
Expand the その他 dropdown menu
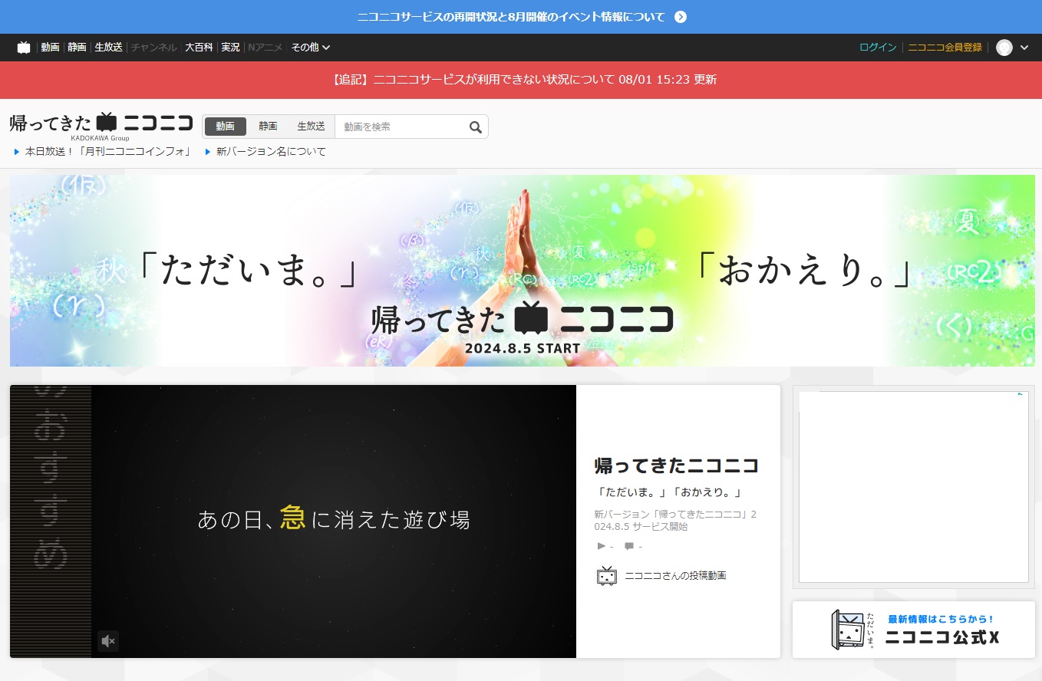pyautogui.click(x=311, y=48)
